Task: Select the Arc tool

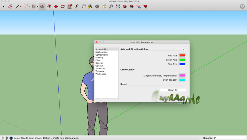Action: pyautogui.click(x=25, y=6)
